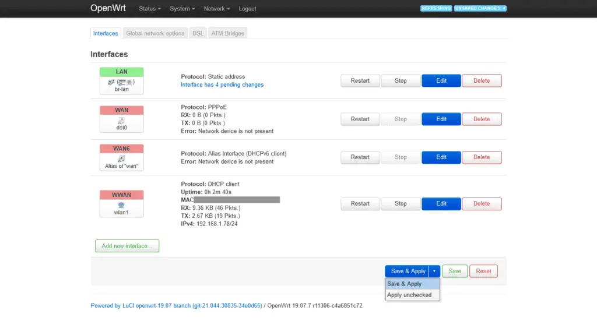Click the IPv4 address 192.168.1.78/24
The height and width of the screenshot is (335, 597).
point(217,224)
